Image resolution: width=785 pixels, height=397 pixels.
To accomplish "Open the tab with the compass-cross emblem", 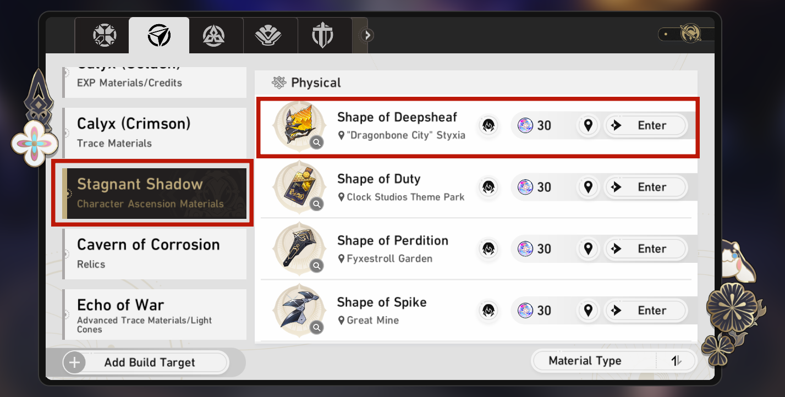I will [x=103, y=36].
